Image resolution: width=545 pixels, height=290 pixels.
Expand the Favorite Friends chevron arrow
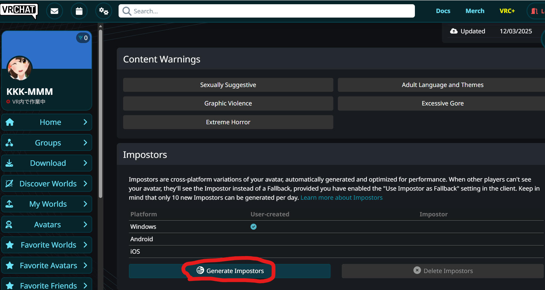(85, 286)
